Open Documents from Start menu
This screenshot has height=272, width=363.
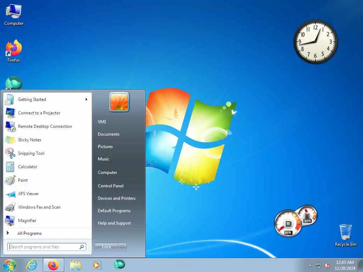(108, 134)
